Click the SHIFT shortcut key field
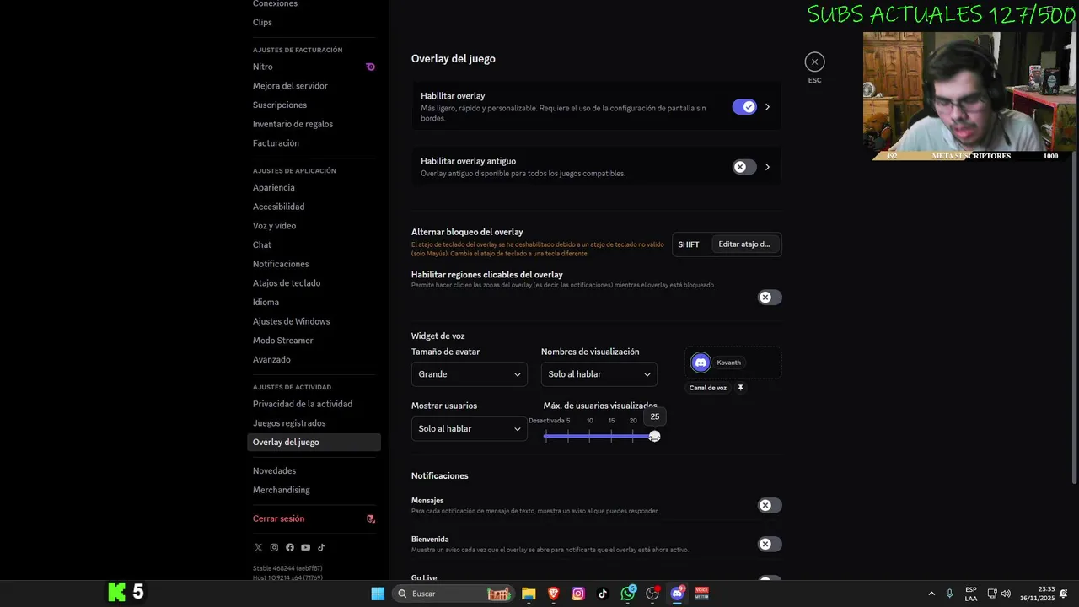The width and height of the screenshot is (1079, 607). 689,244
